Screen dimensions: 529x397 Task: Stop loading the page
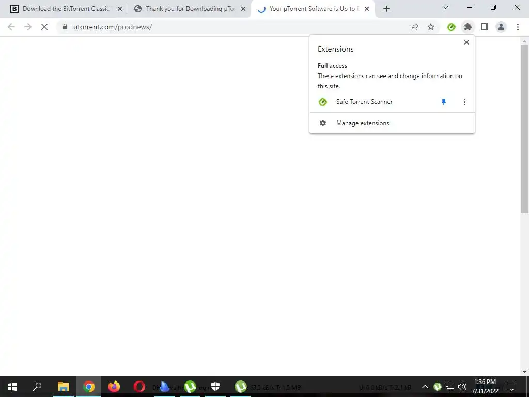coord(44,27)
